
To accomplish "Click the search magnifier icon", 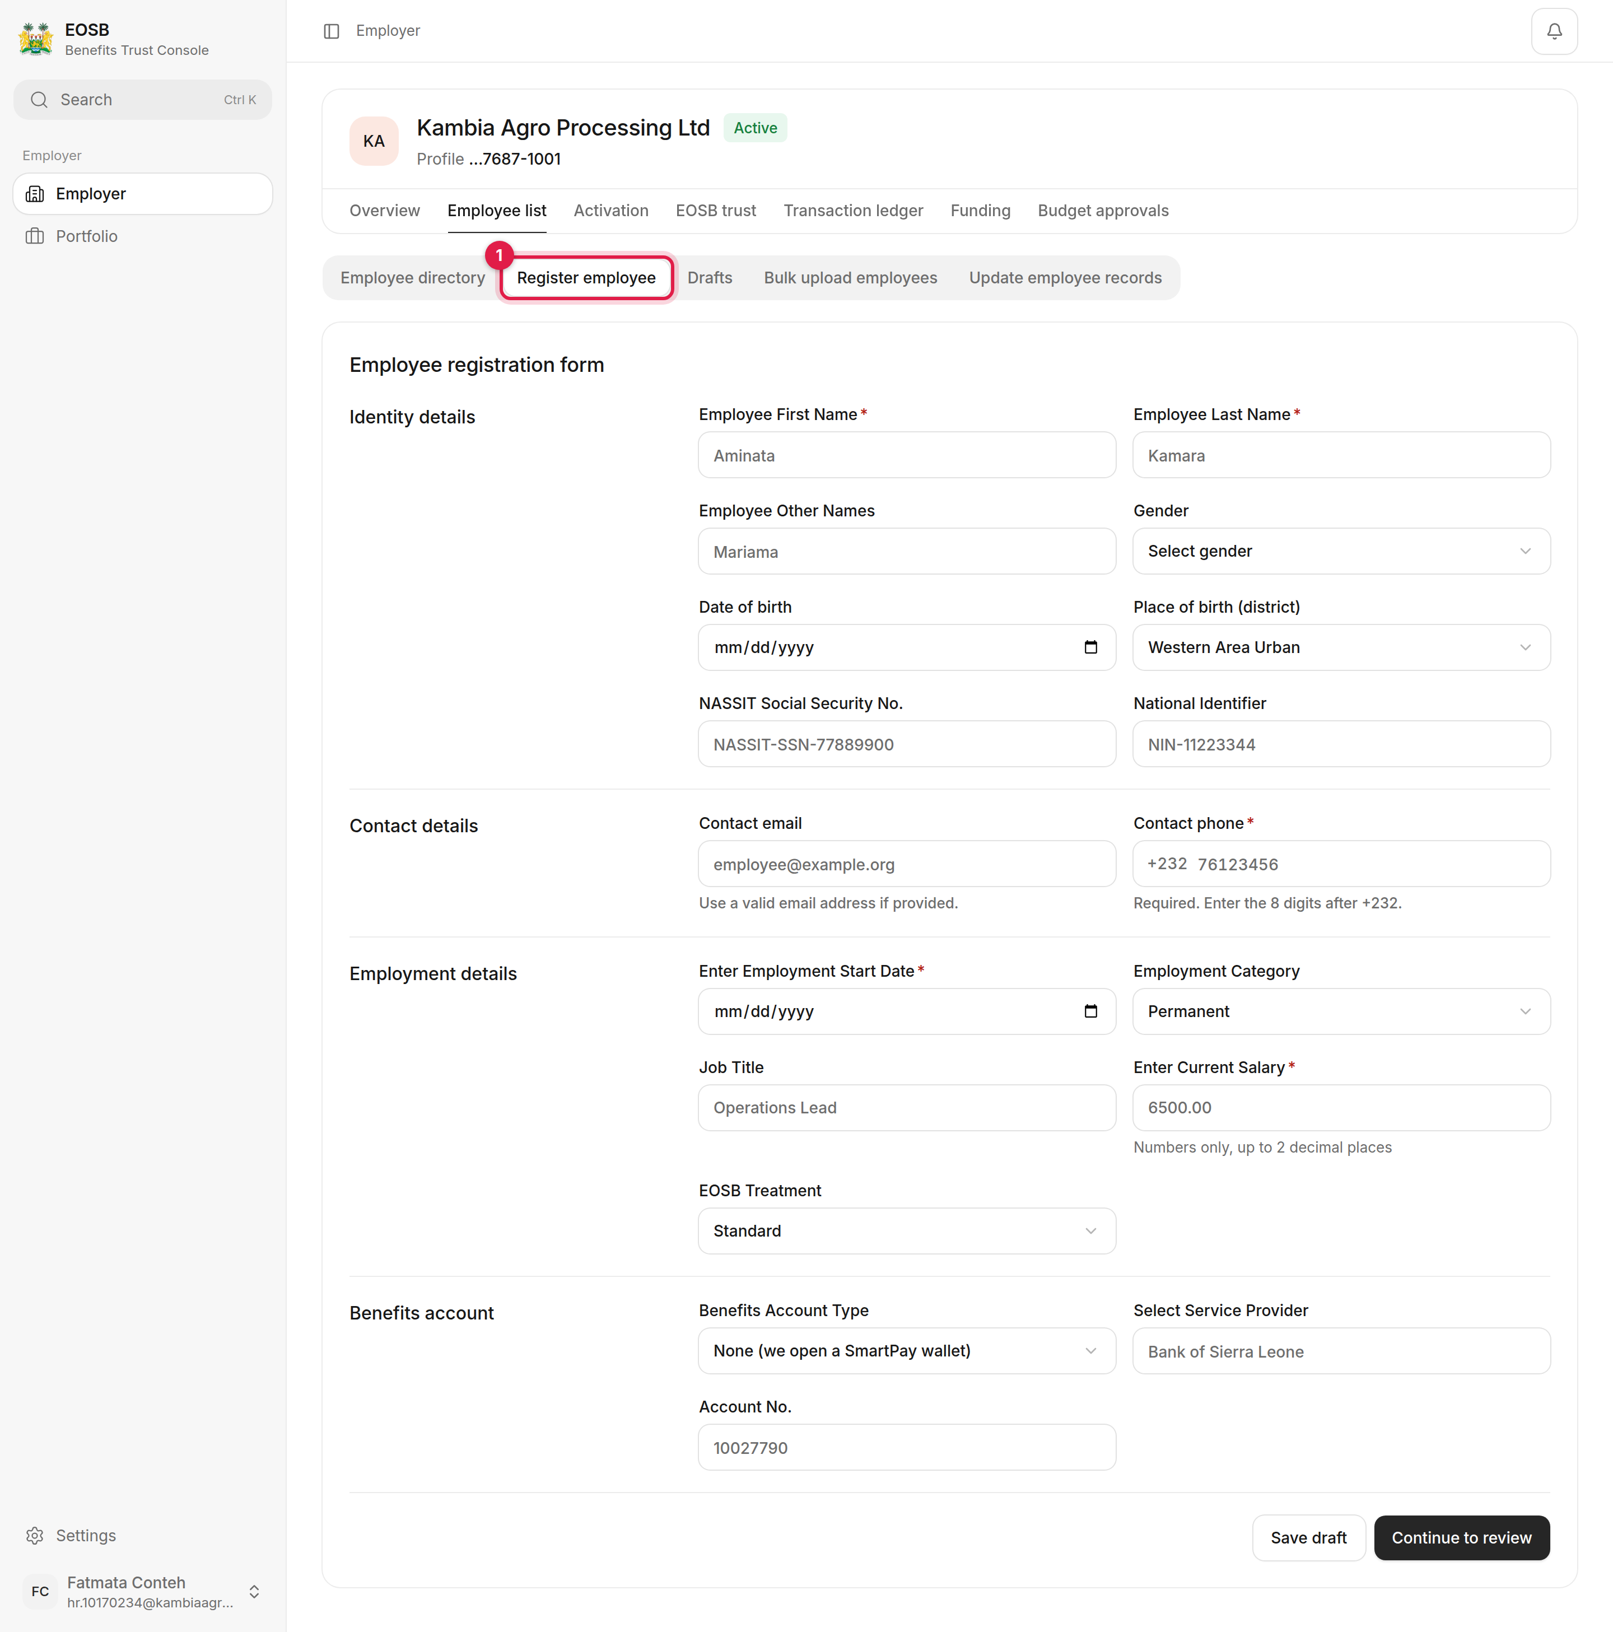I will point(39,100).
